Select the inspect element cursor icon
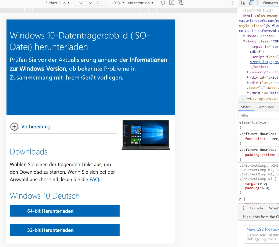Screen dimensions: 279x247 (243, 3)
